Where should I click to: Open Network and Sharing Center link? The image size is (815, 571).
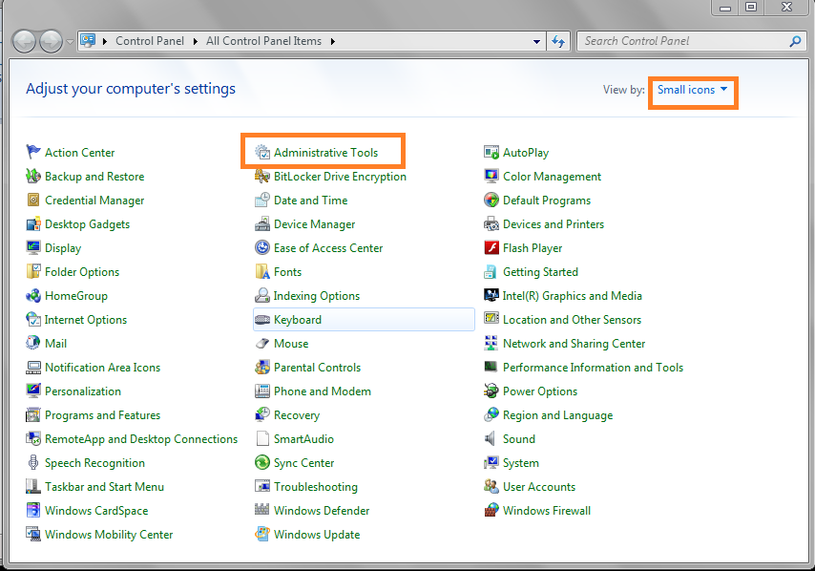pos(574,343)
